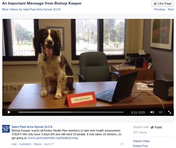The width and height of the screenshot is (176, 148).
Task: Click the Like Page button
Action: tap(162, 4)
